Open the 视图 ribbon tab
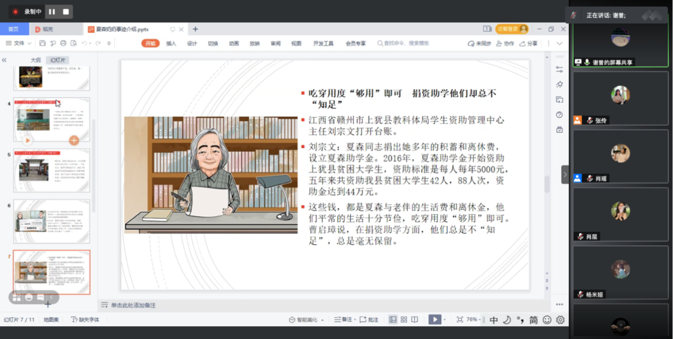Viewport: 673px width, 339px height. [296, 44]
